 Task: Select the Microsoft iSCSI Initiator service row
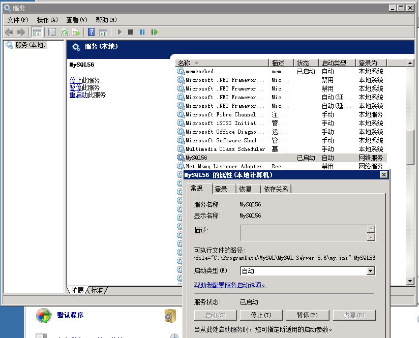click(281, 123)
